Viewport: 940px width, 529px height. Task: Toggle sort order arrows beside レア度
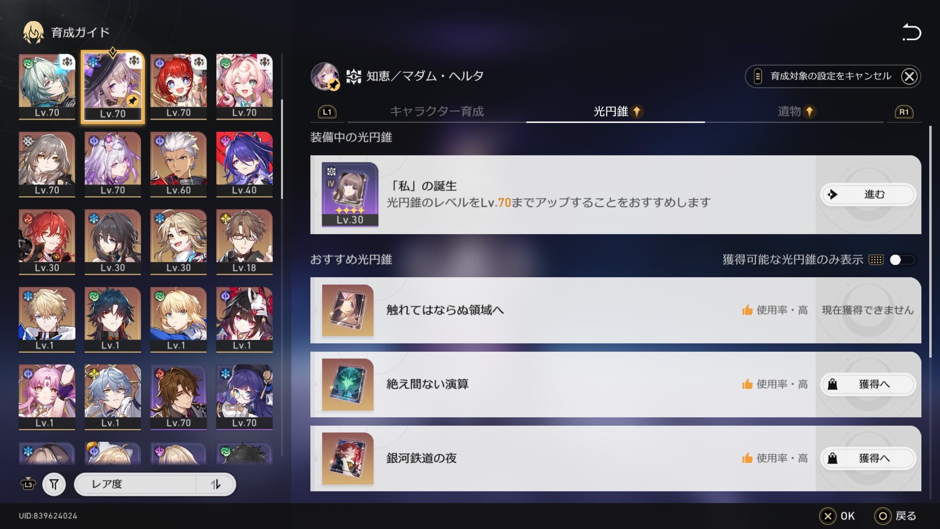[x=216, y=484]
